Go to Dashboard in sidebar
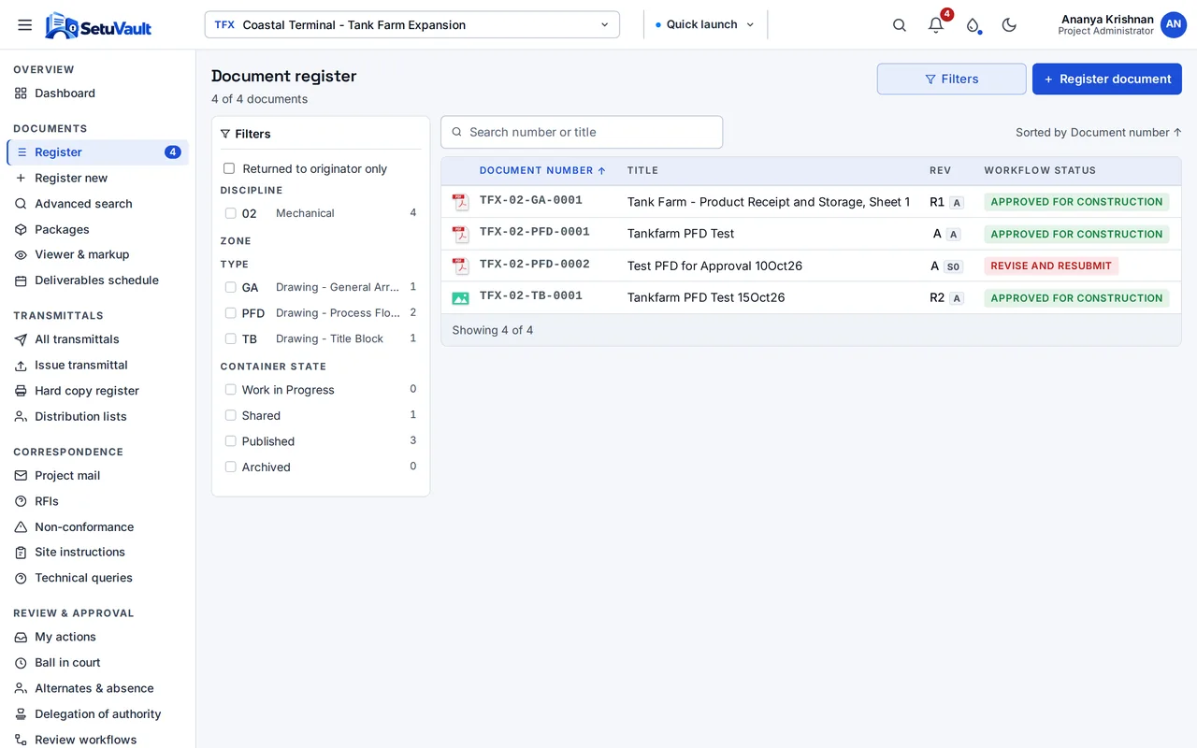Image resolution: width=1197 pixels, height=748 pixels. click(98, 93)
